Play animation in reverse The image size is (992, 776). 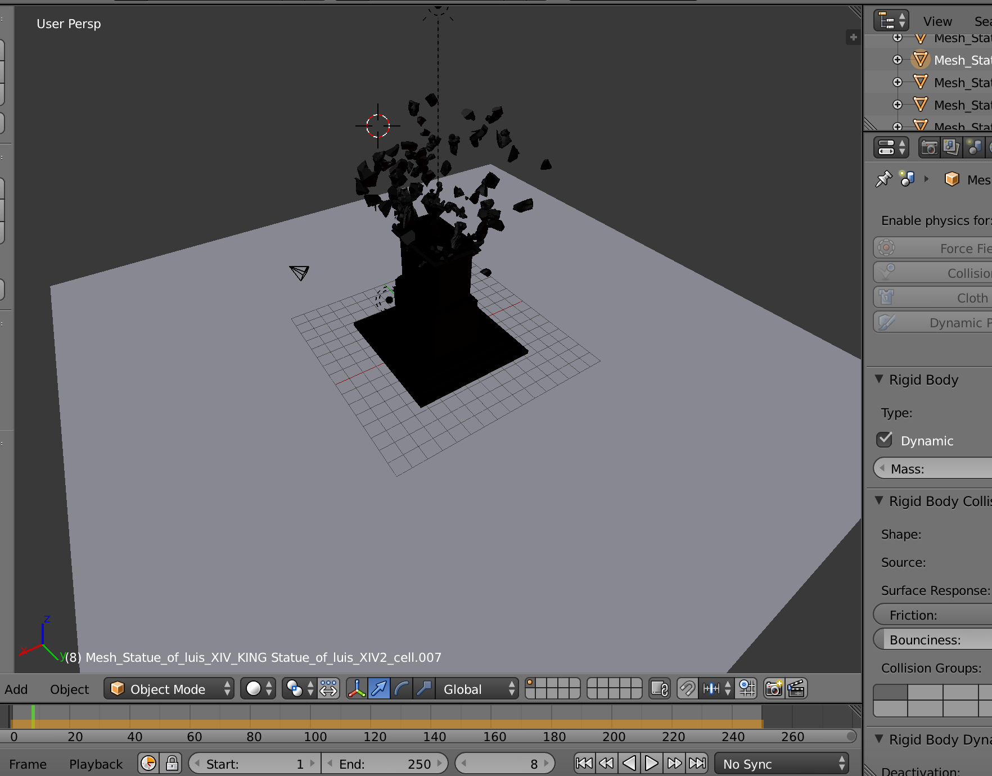pyautogui.click(x=629, y=763)
